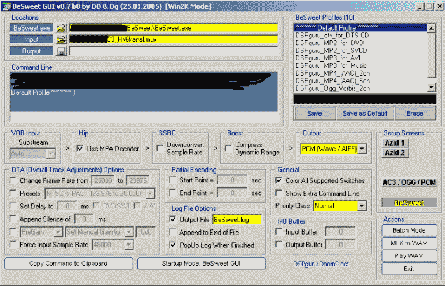The width and height of the screenshot is (445, 286).
Task: Select DSPguru_MP3_for_Music profile in list
Action: pyautogui.click(x=332, y=66)
